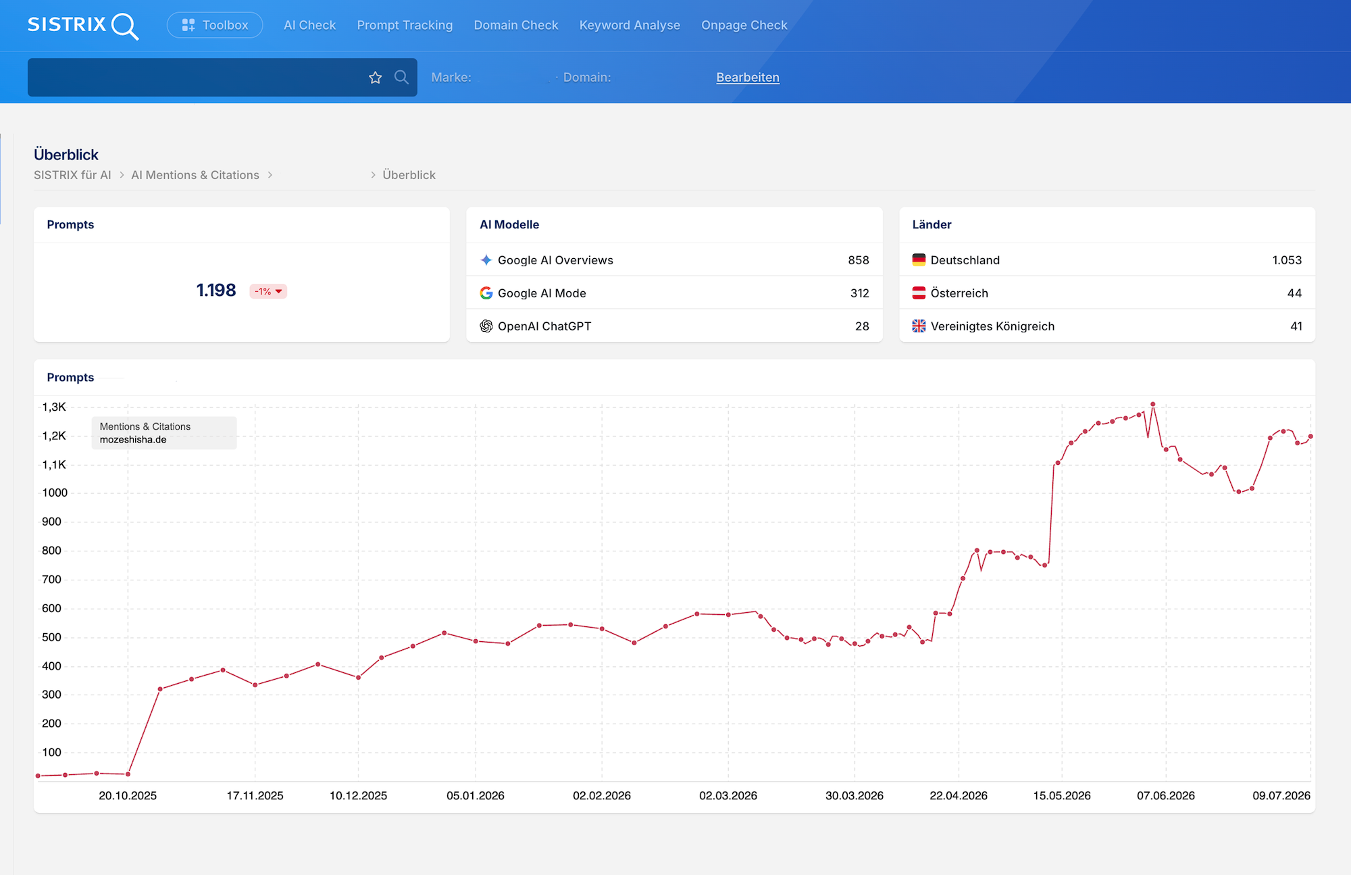Click the 05.01.2026 axis date label
Viewport: 1351px width, 875px height.
[476, 796]
